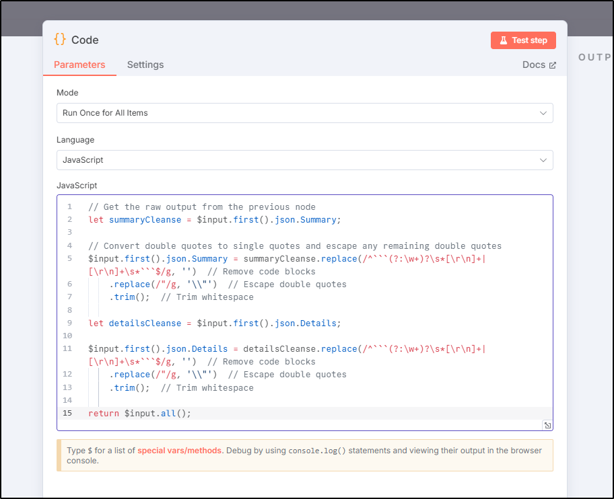This screenshot has height=499, width=614.
Task: Click 'return $input.all();' on line 15
Action: 139,414
